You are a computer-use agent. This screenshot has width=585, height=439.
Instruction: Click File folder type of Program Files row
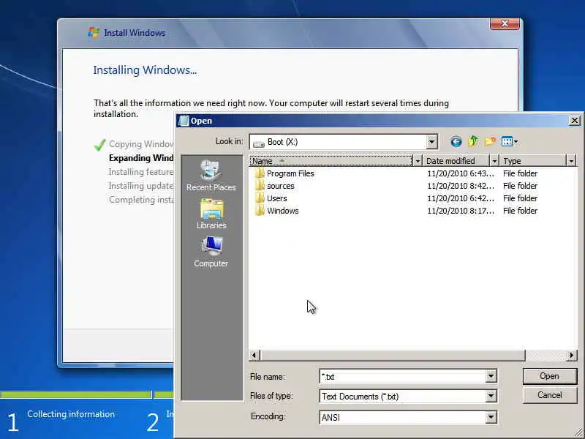point(520,173)
